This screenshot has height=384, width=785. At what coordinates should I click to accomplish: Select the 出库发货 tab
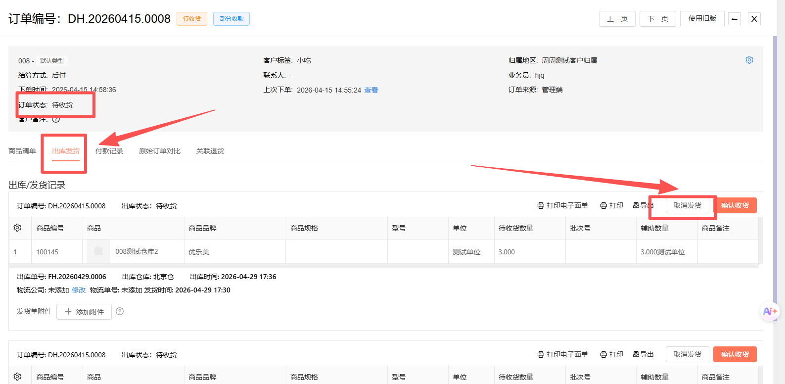[66, 151]
